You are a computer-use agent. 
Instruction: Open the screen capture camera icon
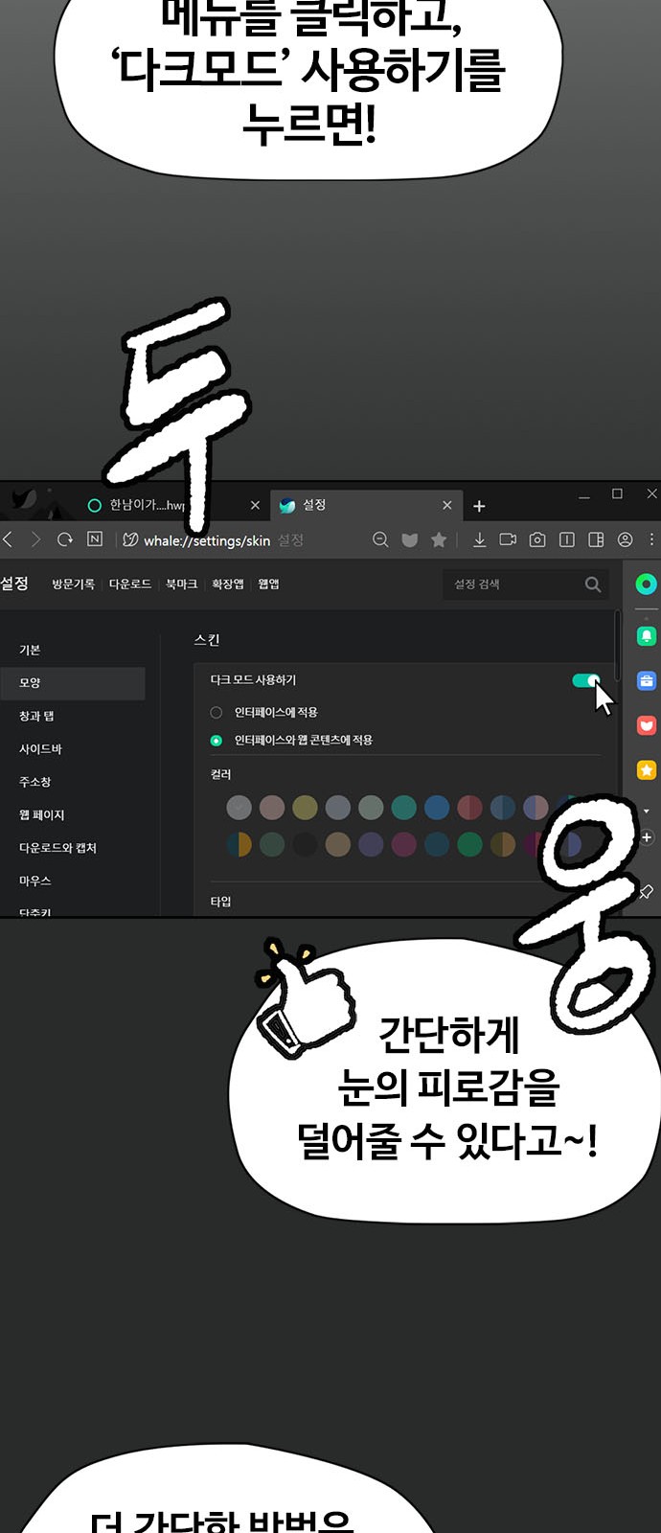pos(537,539)
